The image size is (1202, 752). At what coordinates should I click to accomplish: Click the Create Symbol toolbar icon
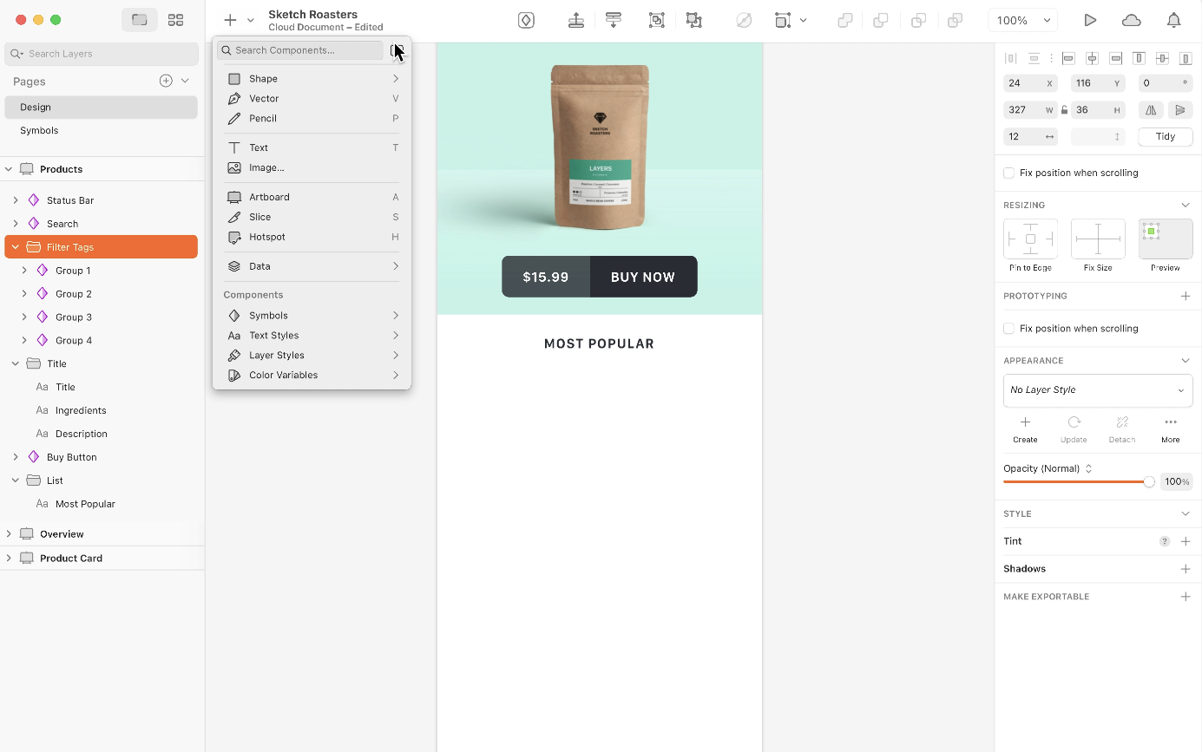[526, 20]
